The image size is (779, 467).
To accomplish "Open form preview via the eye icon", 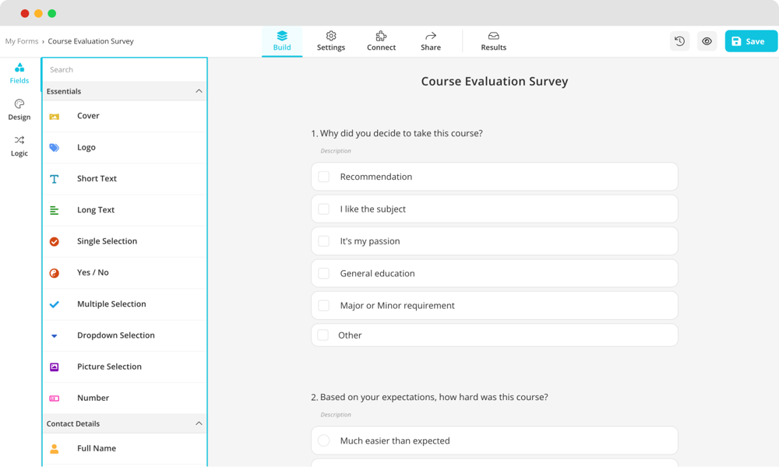I will [707, 40].
